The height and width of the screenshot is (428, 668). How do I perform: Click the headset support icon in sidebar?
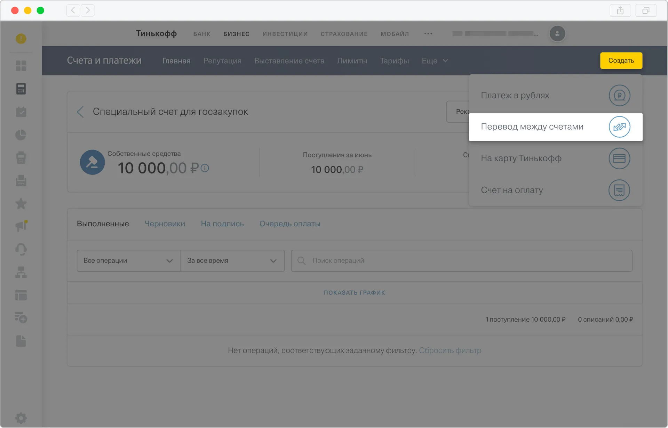tap(21, 249)
